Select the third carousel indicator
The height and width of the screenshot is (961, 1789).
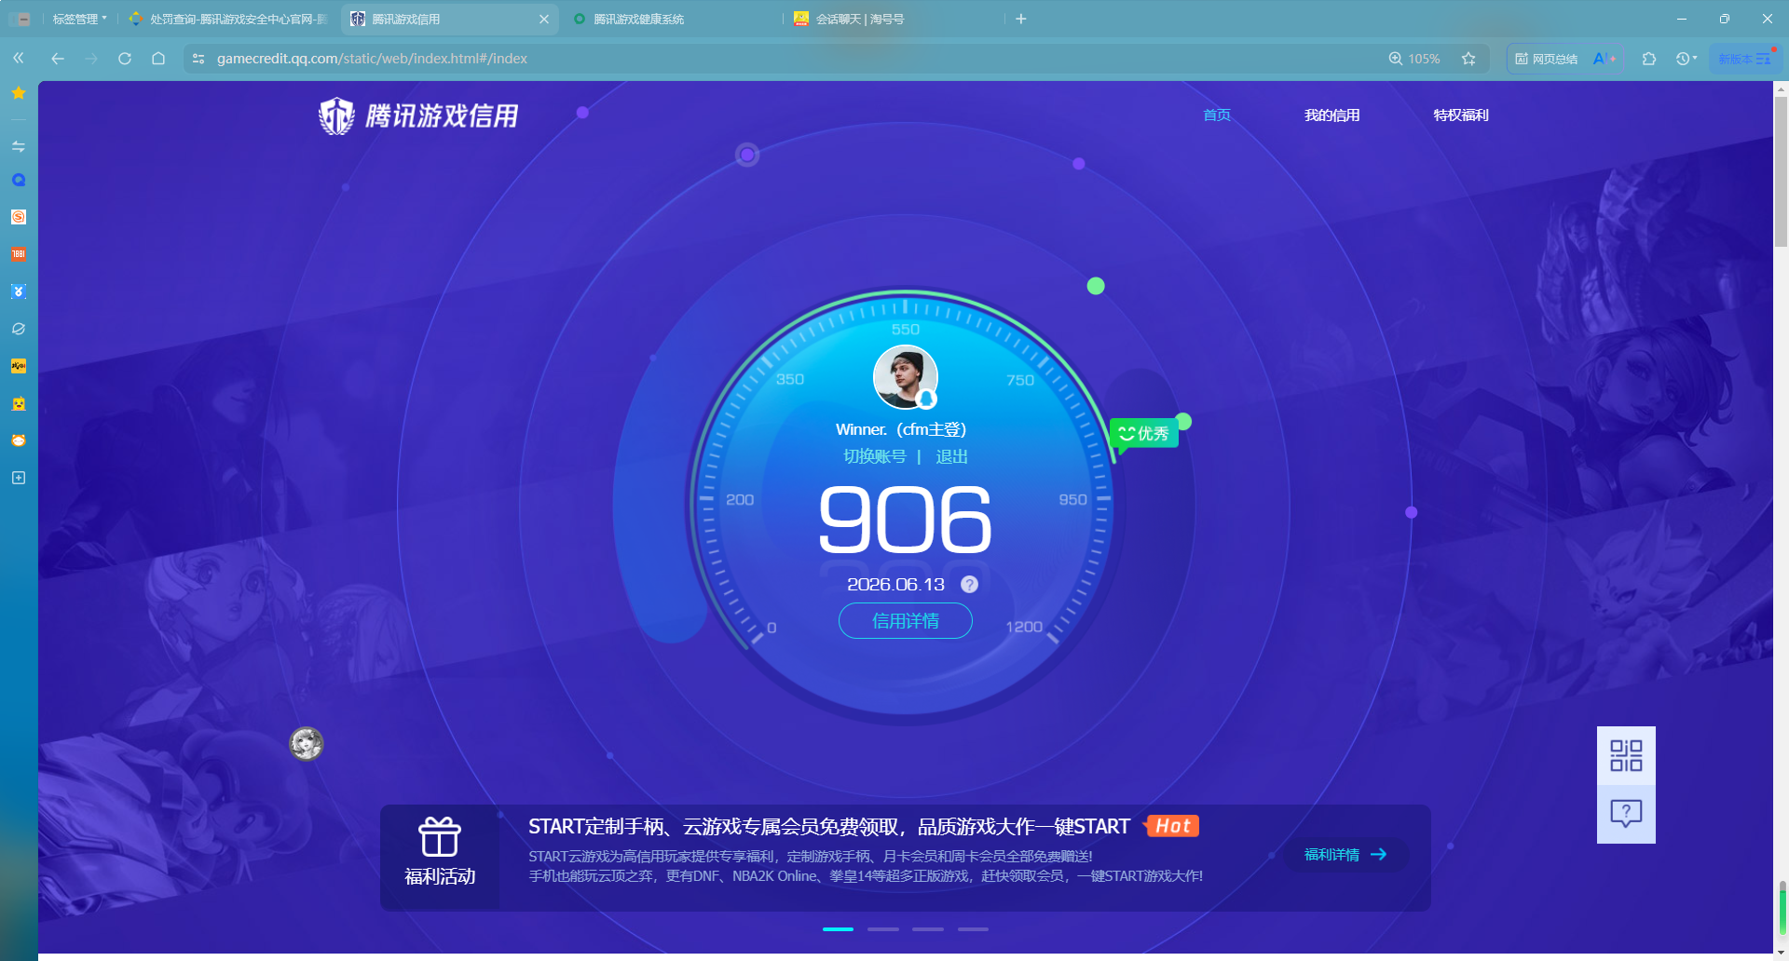pos(927,928)
